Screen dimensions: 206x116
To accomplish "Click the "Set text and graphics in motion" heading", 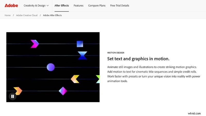I will coord(138,59).
